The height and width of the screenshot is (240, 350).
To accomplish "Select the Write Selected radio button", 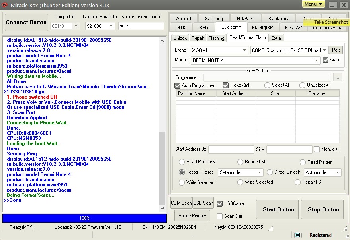I will click(182, 182).
